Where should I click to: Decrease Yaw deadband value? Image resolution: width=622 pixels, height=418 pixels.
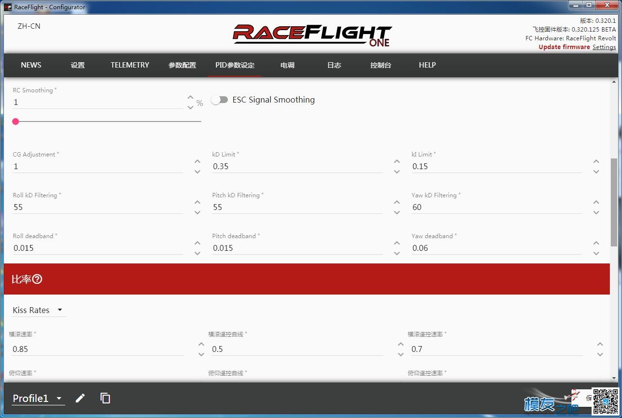(x=596, y=253)
